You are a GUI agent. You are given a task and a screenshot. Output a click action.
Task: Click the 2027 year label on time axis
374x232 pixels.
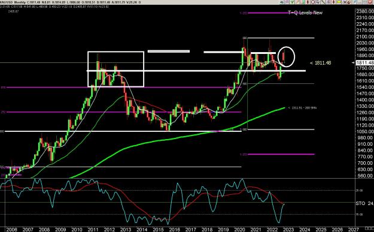[354, 230]
